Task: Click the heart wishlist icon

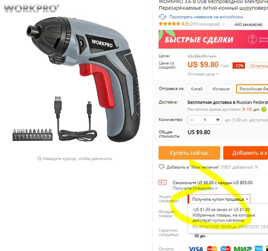Action: [x=162, y=167]
